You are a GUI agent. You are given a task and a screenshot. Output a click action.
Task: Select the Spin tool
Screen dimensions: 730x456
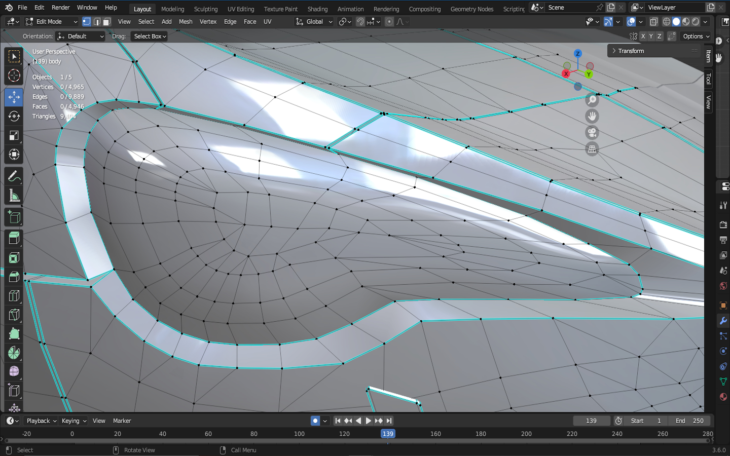pyautogui.click(x=14, y=353)
